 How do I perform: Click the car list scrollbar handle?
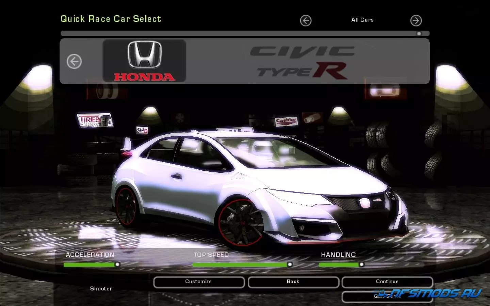click(419, 34)
